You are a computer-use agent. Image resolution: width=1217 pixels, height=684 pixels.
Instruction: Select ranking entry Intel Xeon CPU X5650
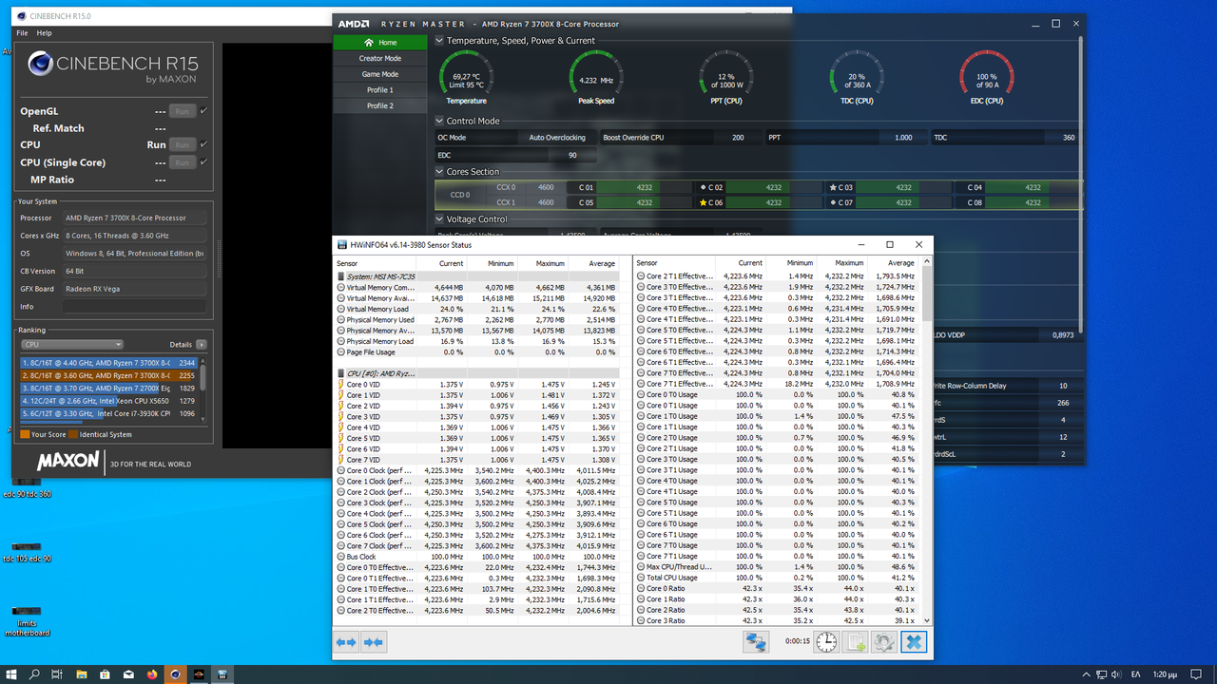(x=108, y=401)
